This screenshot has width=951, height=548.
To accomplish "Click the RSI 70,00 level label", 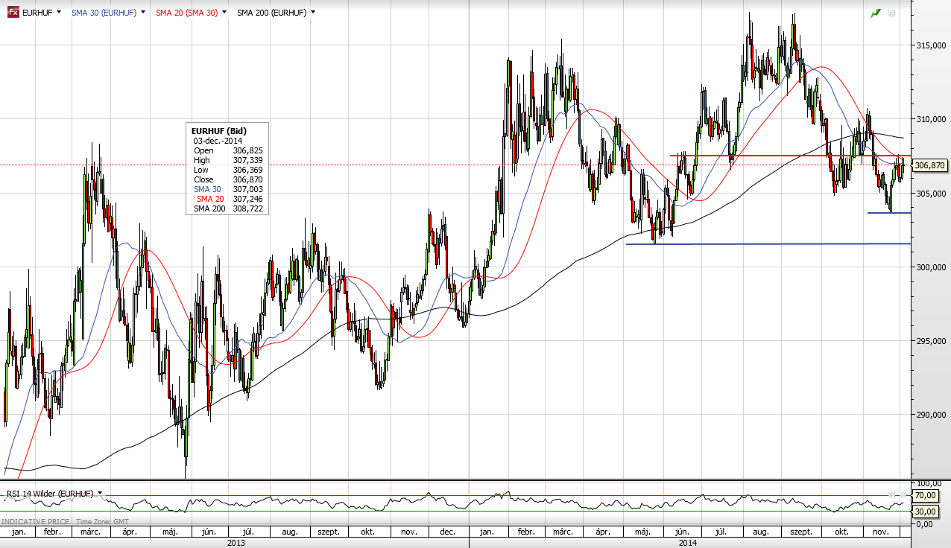I will point(926,495).
